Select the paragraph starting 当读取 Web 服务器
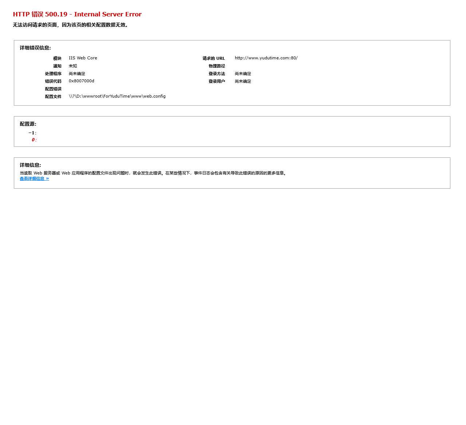 (x=154, y=173)
